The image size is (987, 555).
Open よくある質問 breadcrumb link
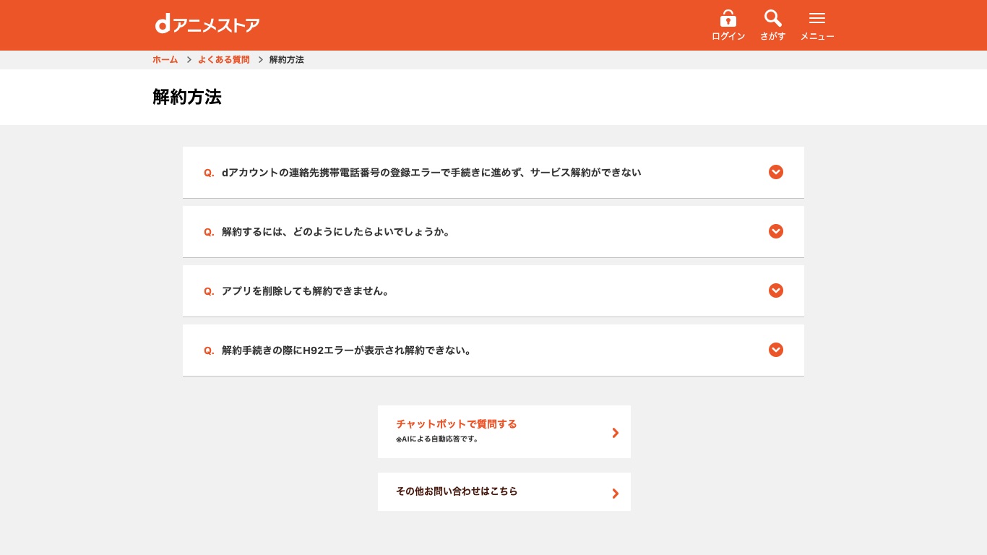point(224,60)
